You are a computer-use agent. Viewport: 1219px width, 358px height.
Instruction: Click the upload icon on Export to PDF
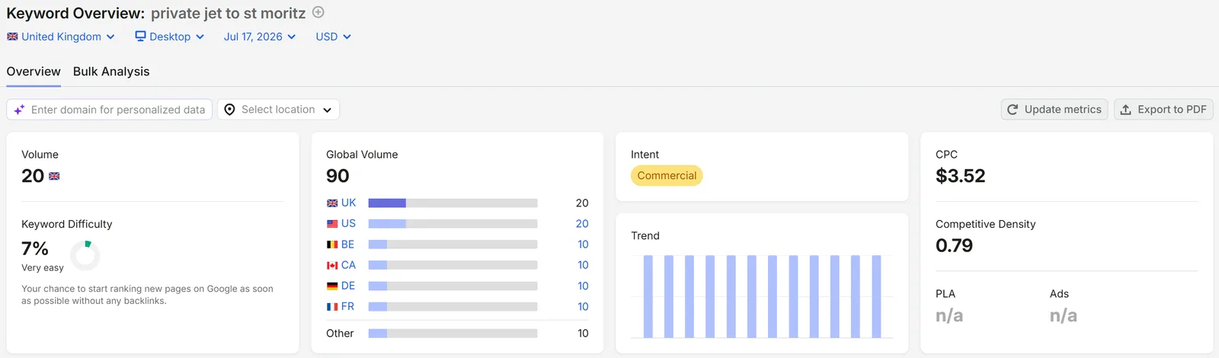[x=1125, y=110]
